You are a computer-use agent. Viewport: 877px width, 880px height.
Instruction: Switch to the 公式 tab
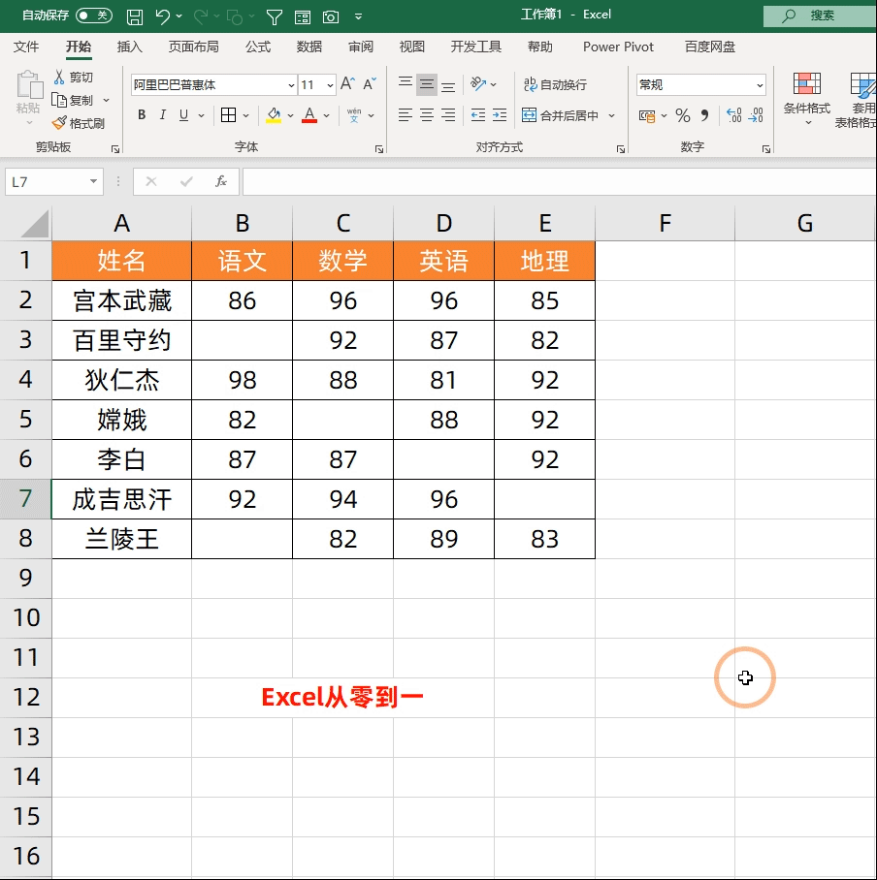(258, 47)
